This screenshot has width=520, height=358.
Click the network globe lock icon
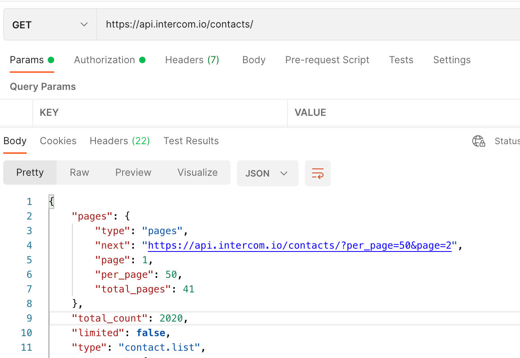click(x=479, y=141)
